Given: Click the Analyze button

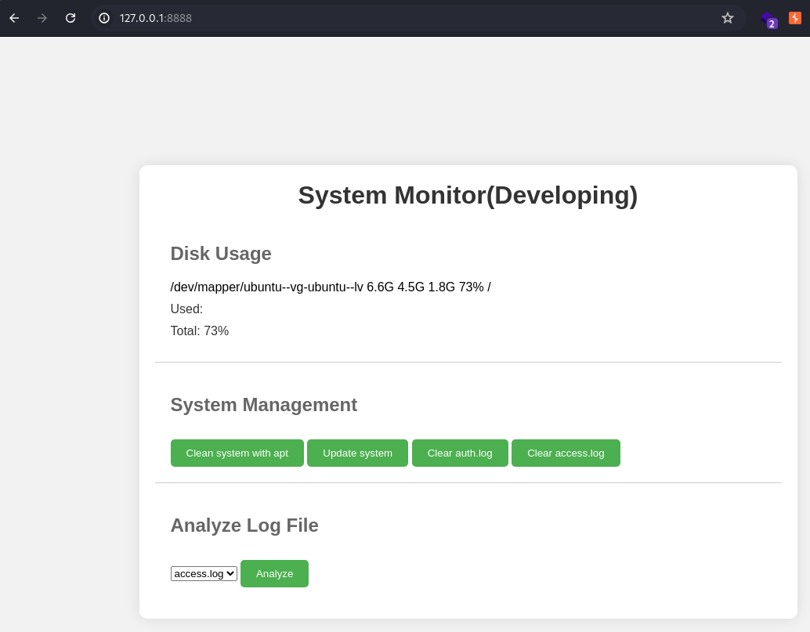Looking at the screenshot, I should [x=274, y=573].
